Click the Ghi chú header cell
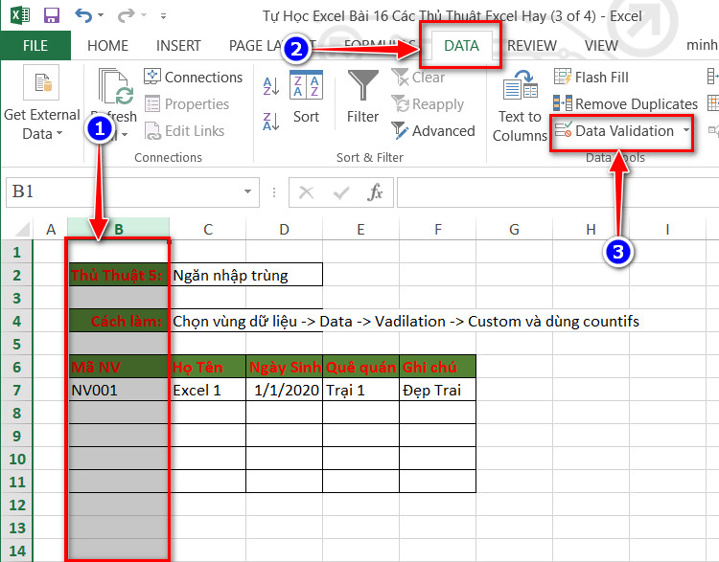Image resolution: width=719 pixels, height=562 pixels. pos(438,367)
